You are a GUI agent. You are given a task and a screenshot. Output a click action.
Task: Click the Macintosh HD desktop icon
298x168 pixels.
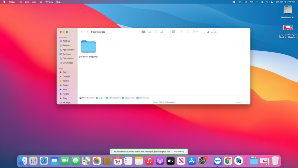point(288,12)
